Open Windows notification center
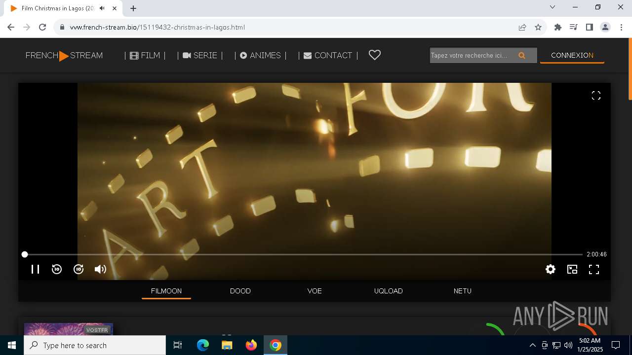This screenshot has width=632, height=355. (616, 345)
